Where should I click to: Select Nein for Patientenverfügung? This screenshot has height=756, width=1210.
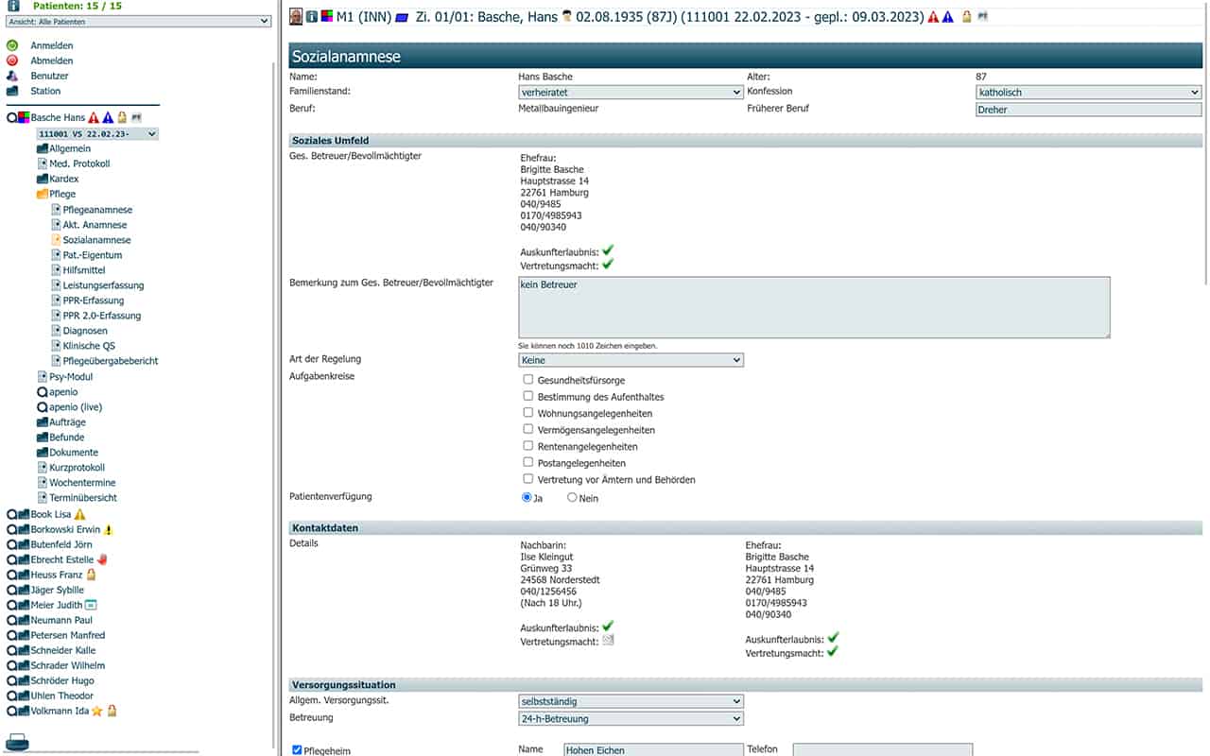[x=572, y=498]
